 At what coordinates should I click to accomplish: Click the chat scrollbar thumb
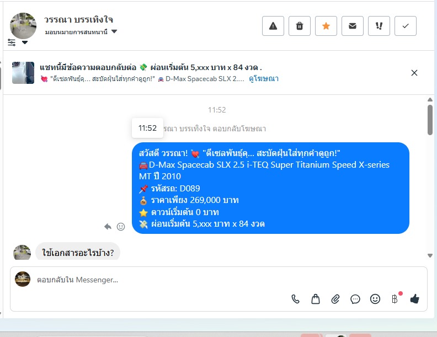coord(430,120)
